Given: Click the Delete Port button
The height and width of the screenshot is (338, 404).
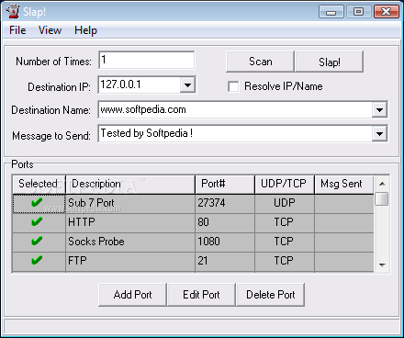Looking at the screenshot, I should (271, 295).
